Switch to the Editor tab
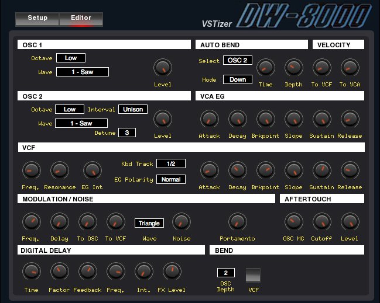This screenshot has height=303, width=380. click(81, 19)
